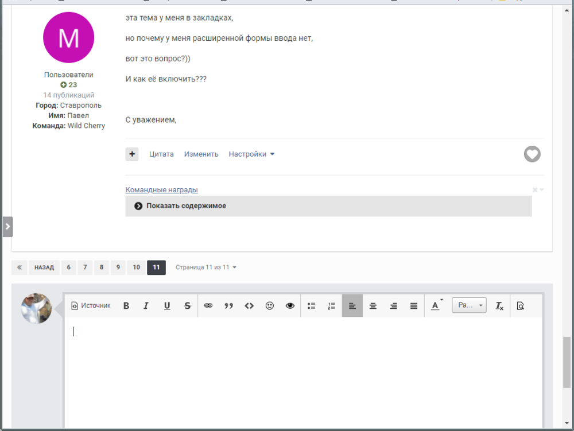The image size is (574, 431).
Task: Open the text color picker
Action: coord(436,306)
